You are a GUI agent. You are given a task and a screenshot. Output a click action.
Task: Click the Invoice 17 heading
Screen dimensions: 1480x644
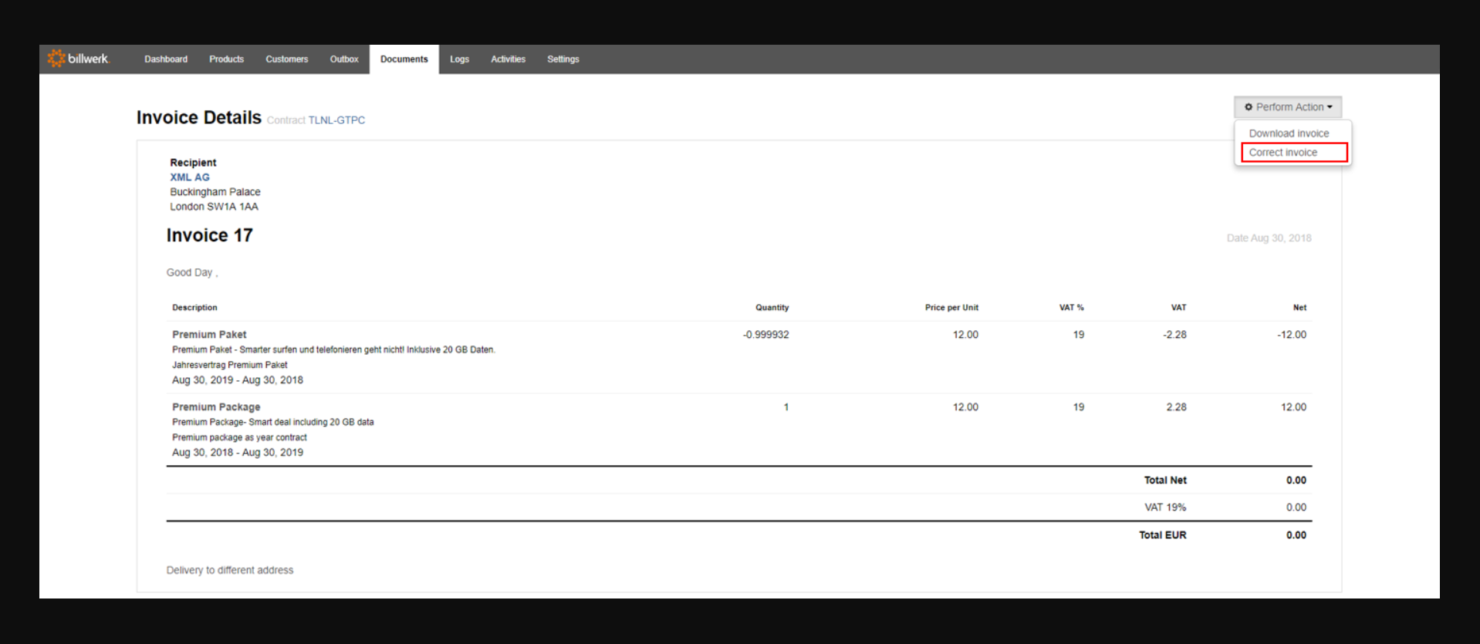(x=209, y=235)
